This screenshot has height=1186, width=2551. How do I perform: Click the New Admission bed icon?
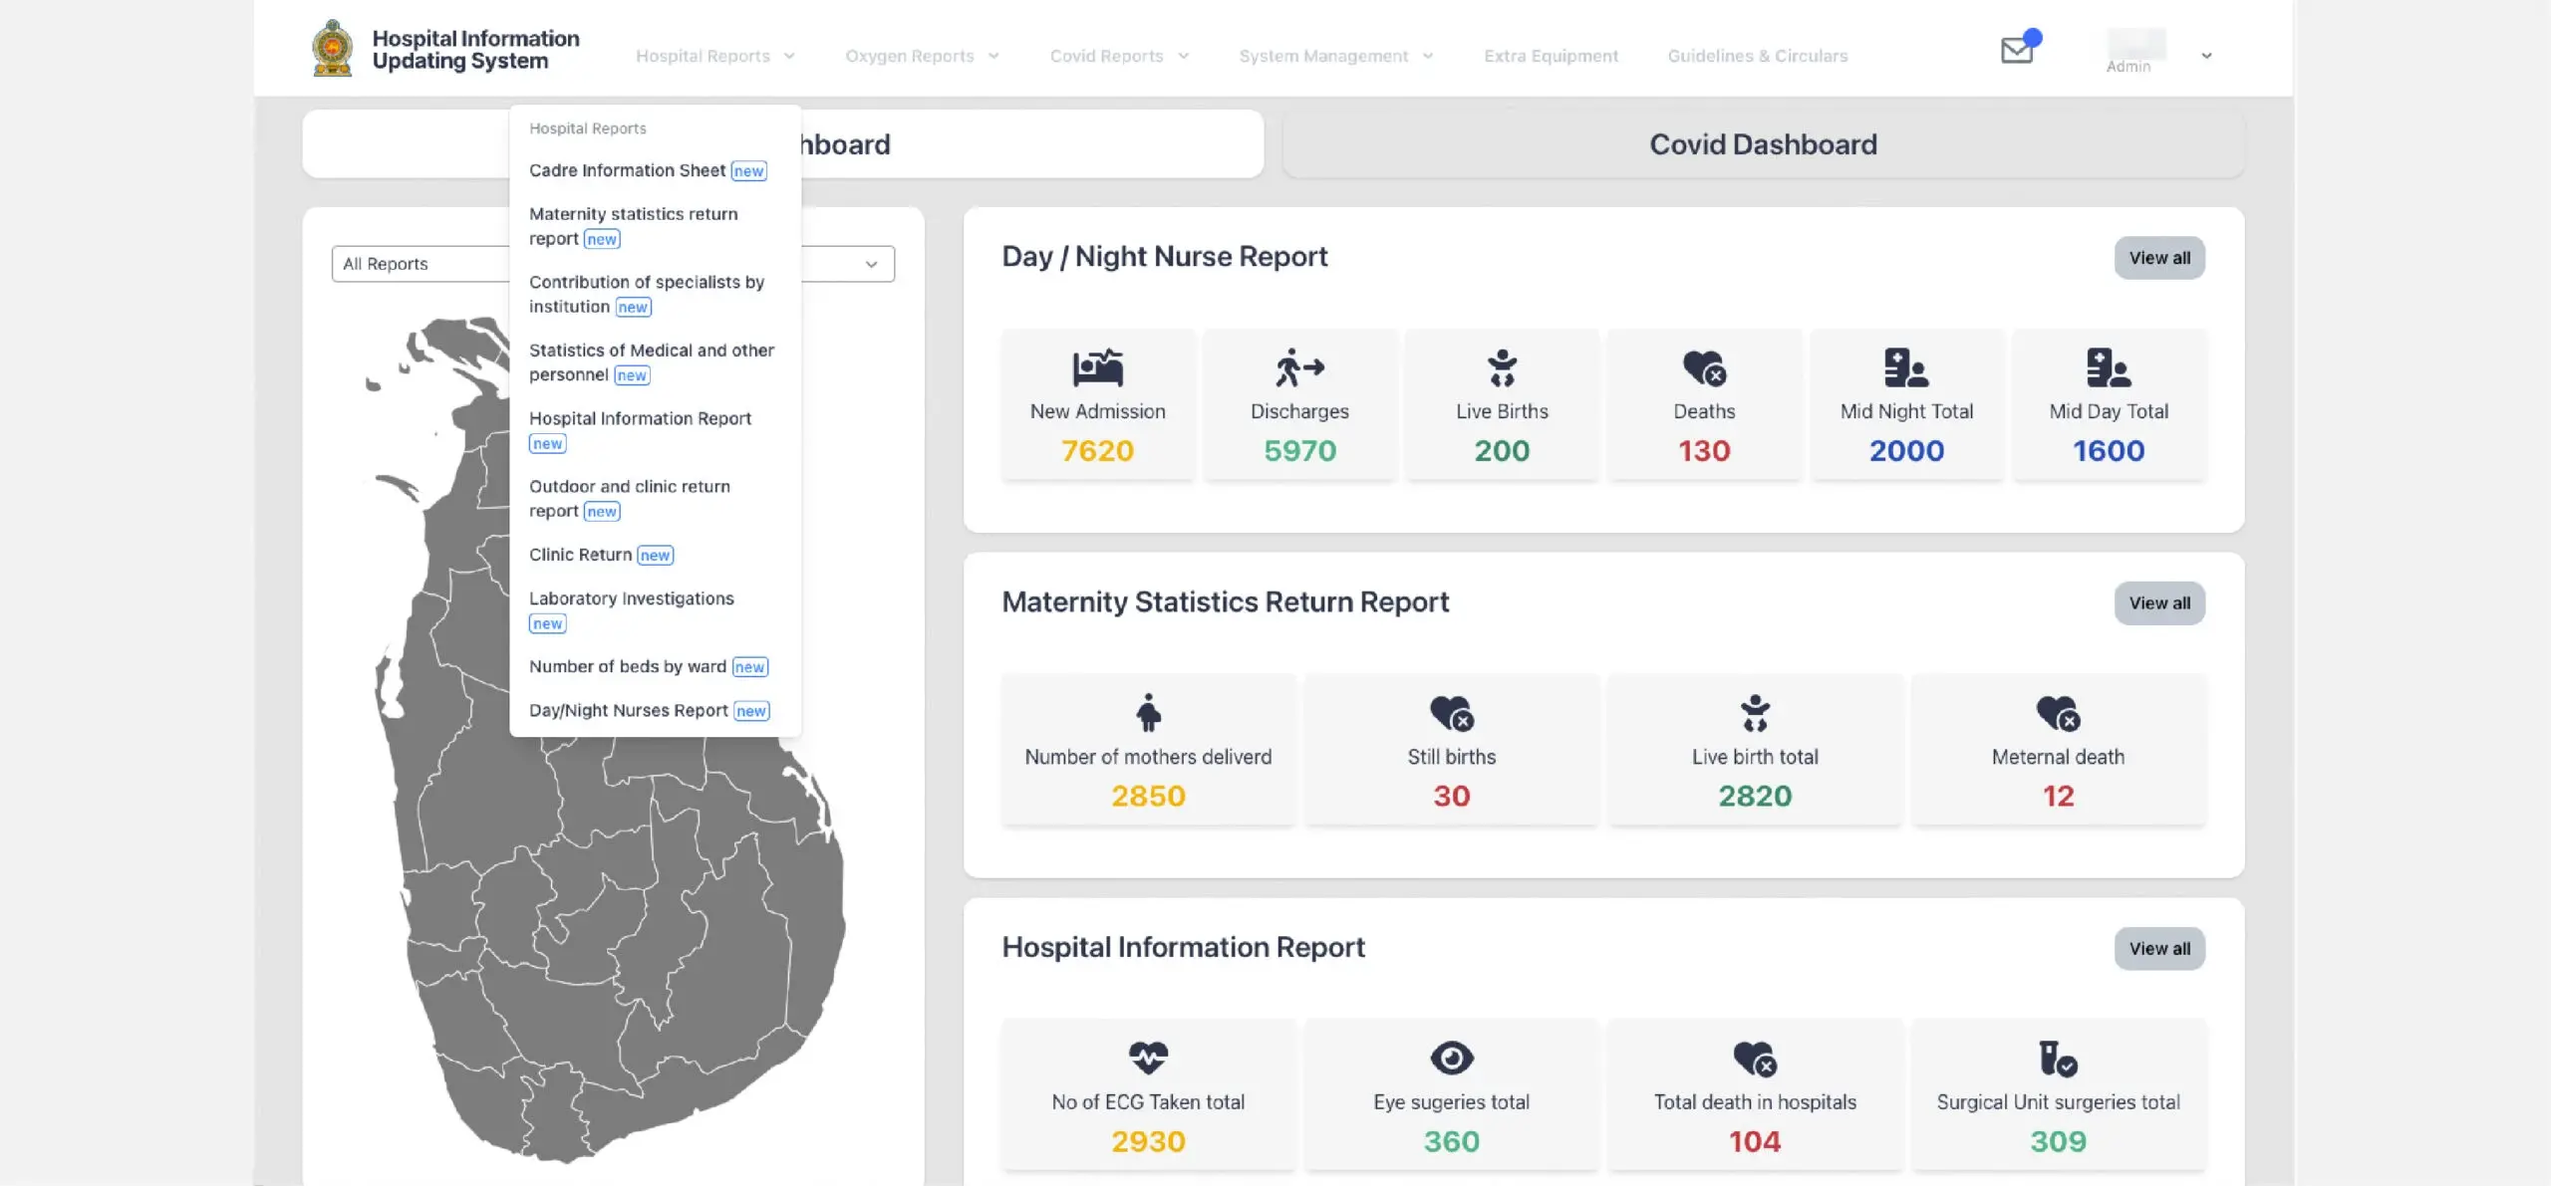[1097, 368]
